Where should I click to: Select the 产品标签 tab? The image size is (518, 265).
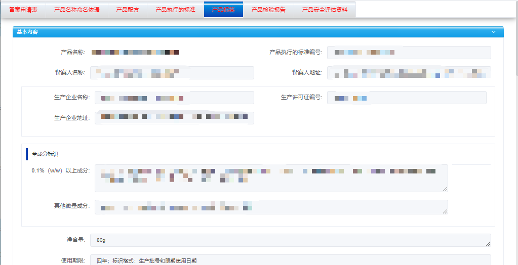point(224,10)
